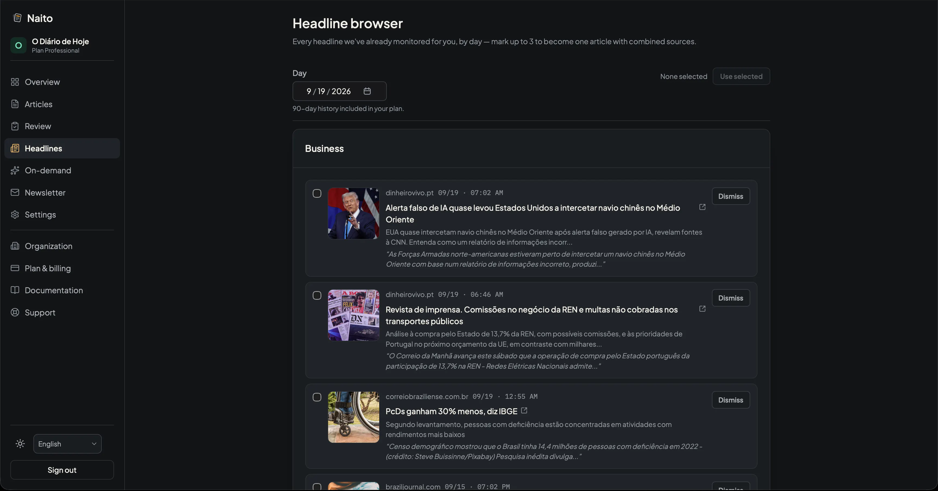Click the newspapers thumbnail of Revista de imprensa
Screen dimensions: 938x491
pos(354,315)
